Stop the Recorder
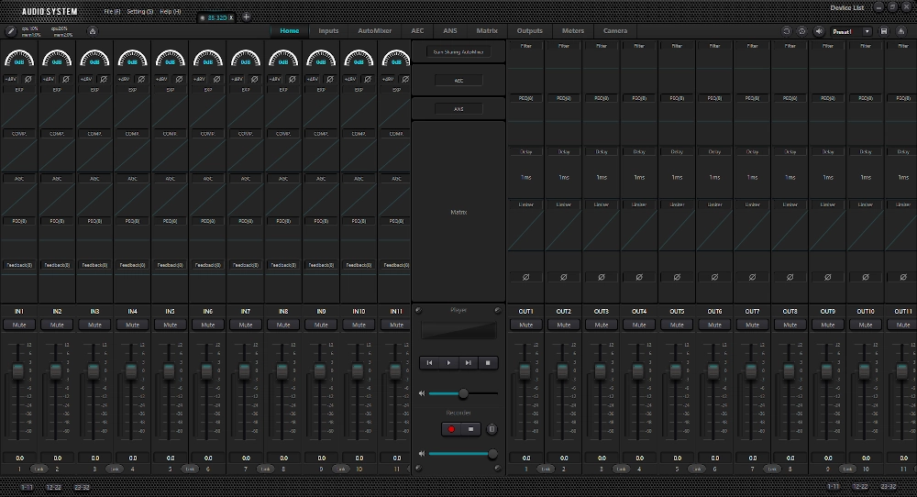Viewport: 917px width, 497px height. [x=470, y=429]
